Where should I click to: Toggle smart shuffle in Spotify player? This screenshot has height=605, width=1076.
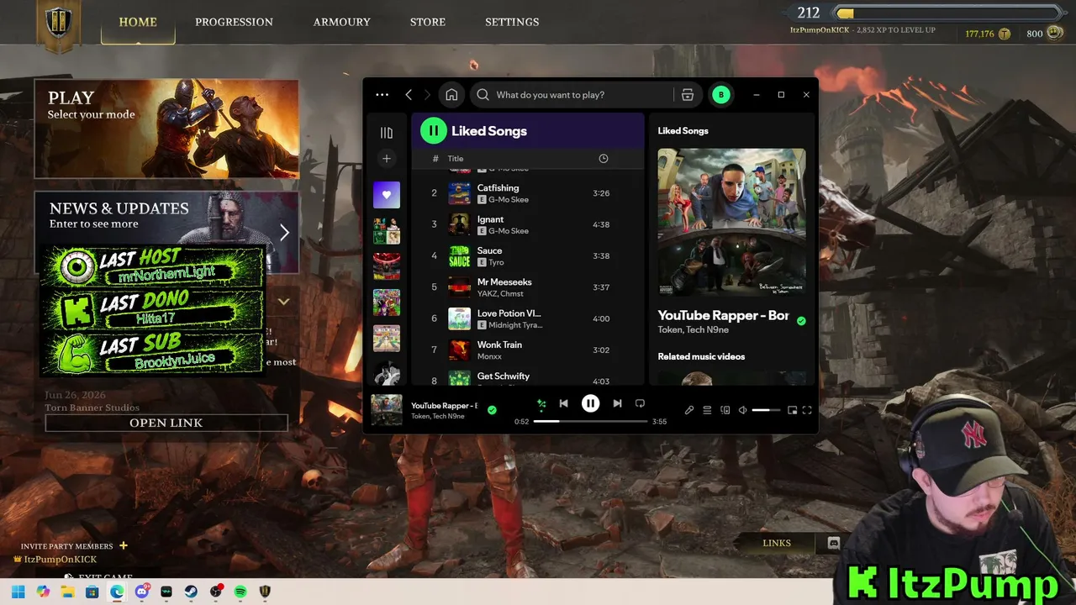[541, 404]
